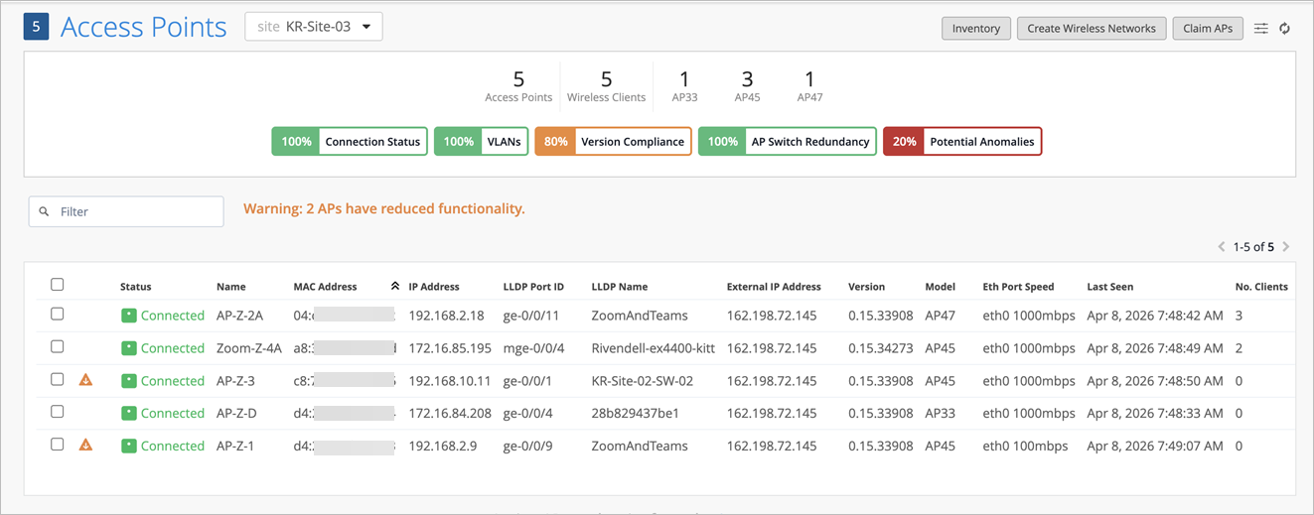Click the MAC Address sort arrows icon
1314x515 pixels.
(394, 286)
